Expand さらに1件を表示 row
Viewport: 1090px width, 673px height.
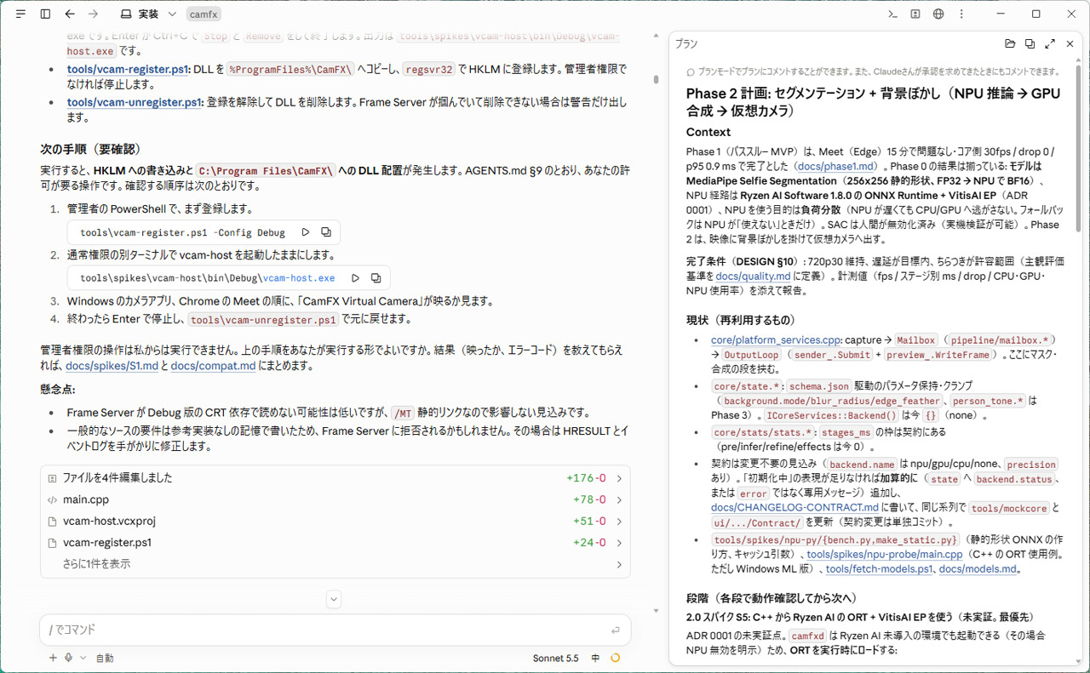tap(336, 564)
